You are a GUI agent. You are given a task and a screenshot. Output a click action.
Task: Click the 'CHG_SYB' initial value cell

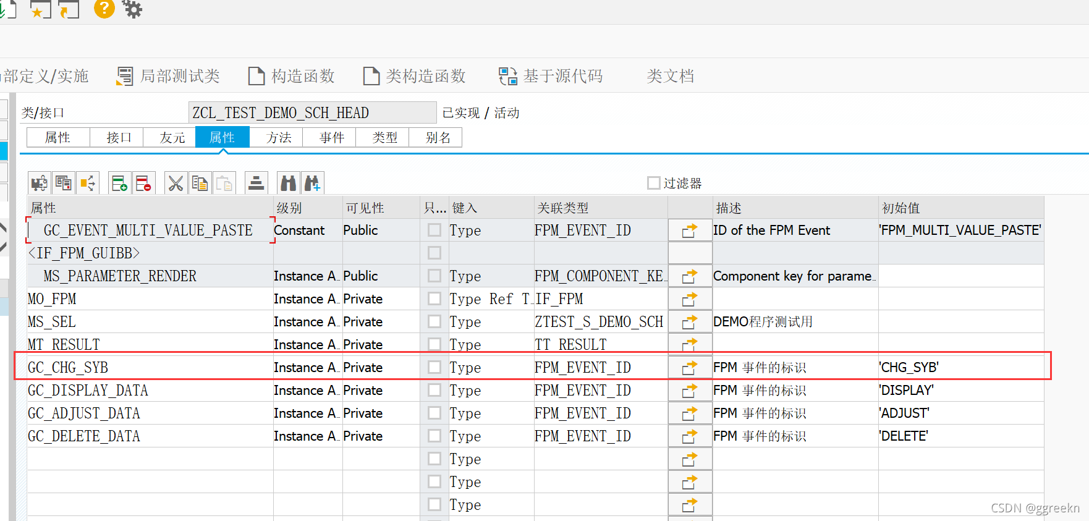(x=961, y=368)
